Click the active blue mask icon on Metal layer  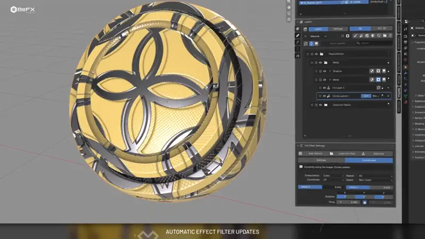(x=378, y=79)
